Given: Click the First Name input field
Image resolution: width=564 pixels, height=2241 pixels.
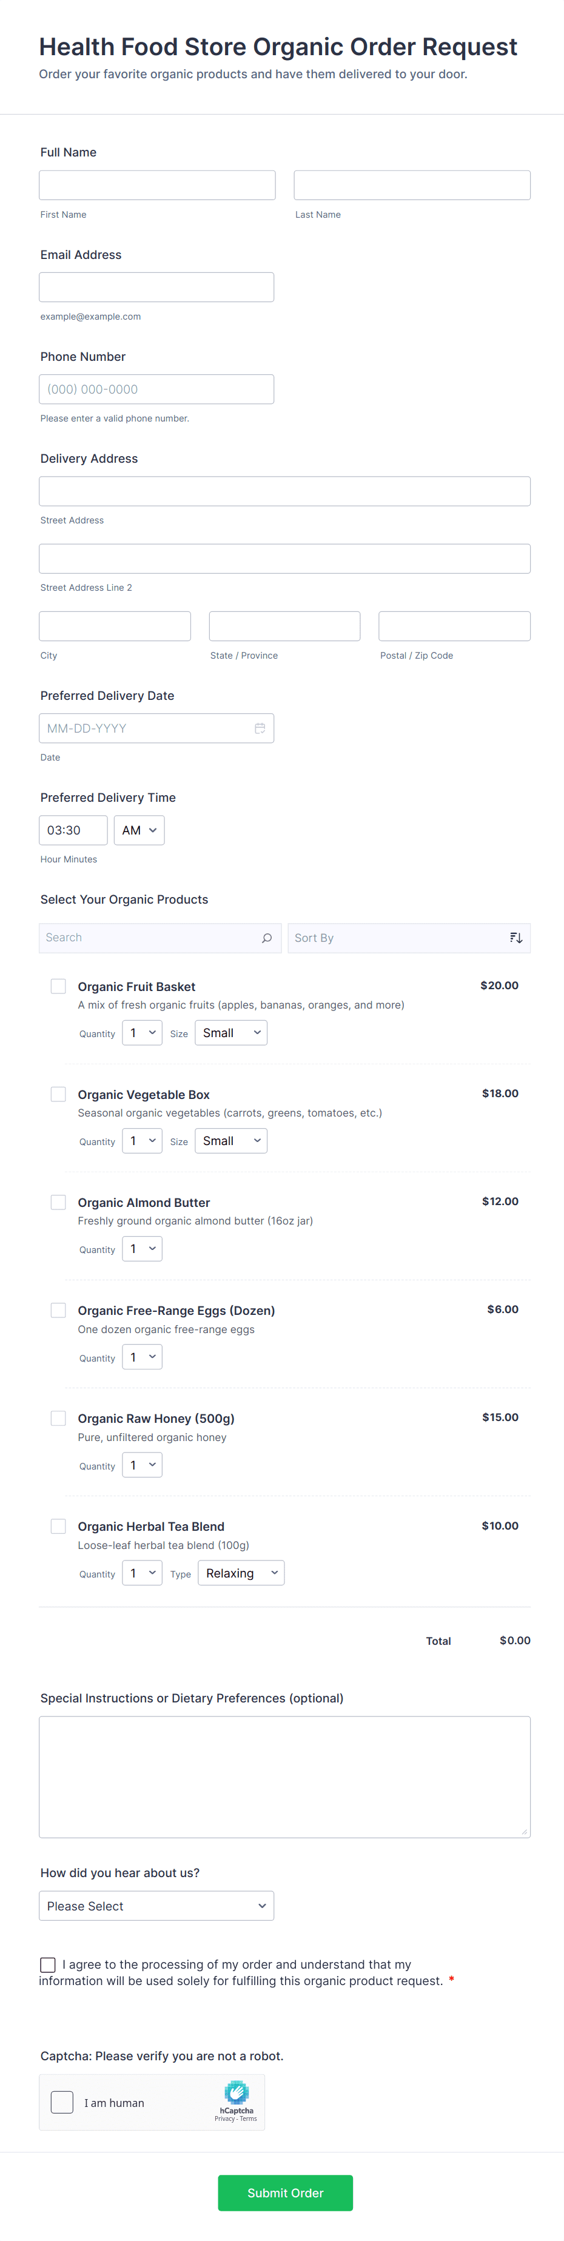Looking at the screenshot, I should tap(156, 186).
